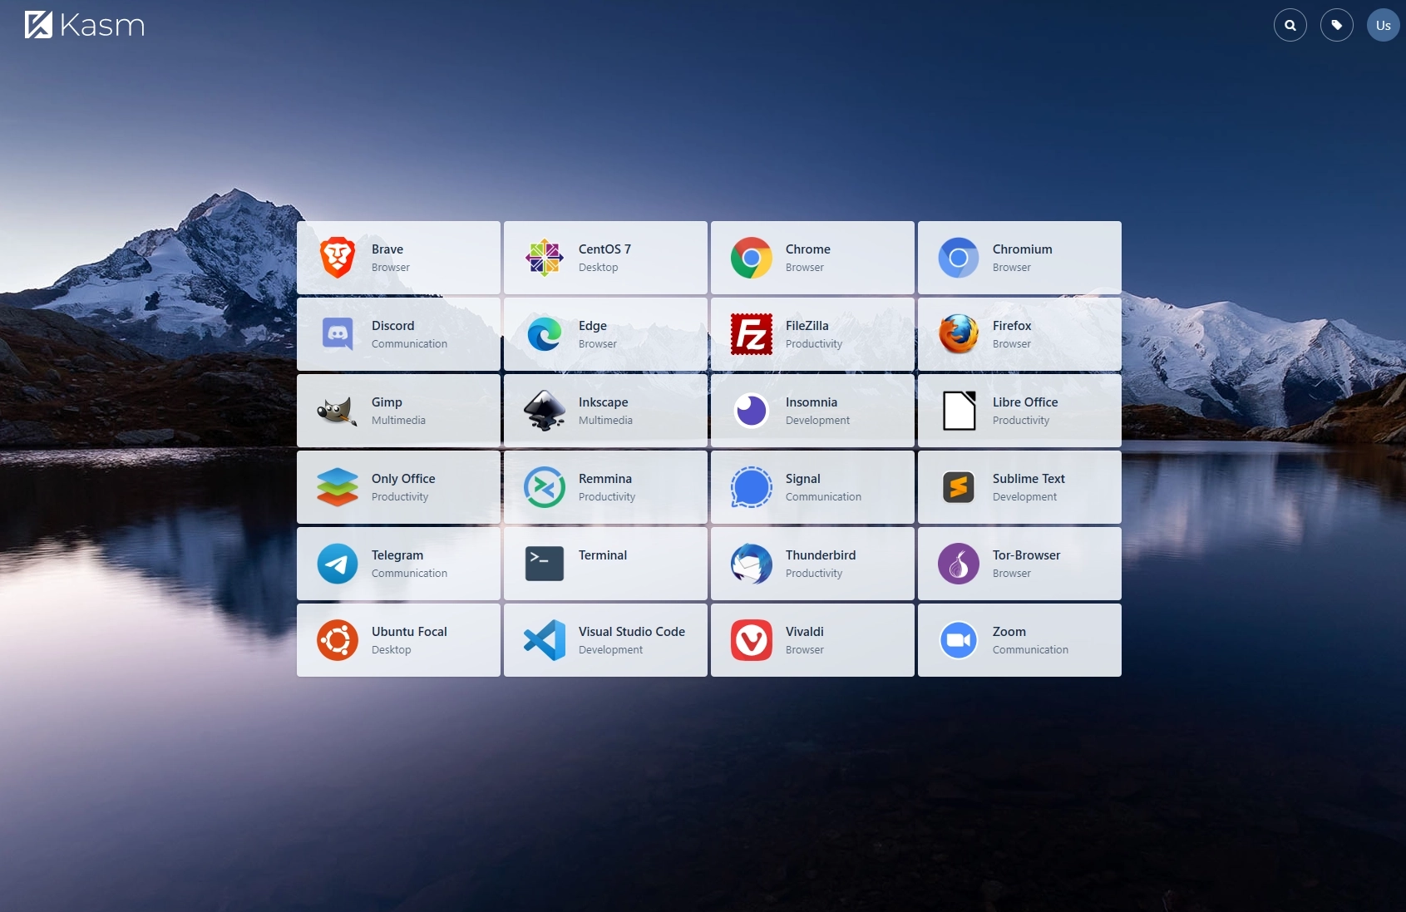Start the Libre Office Productivity workspace
The width and height of the screenshot is (1406, 912).
coord(1019,410)
